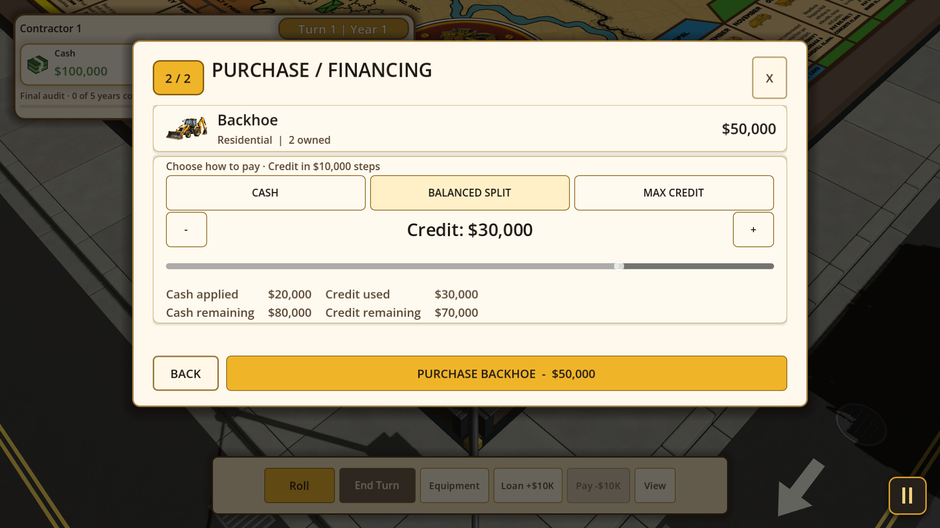Open the Equipment panel
This screenshot has height=528, width=940.
coord(454,485)
